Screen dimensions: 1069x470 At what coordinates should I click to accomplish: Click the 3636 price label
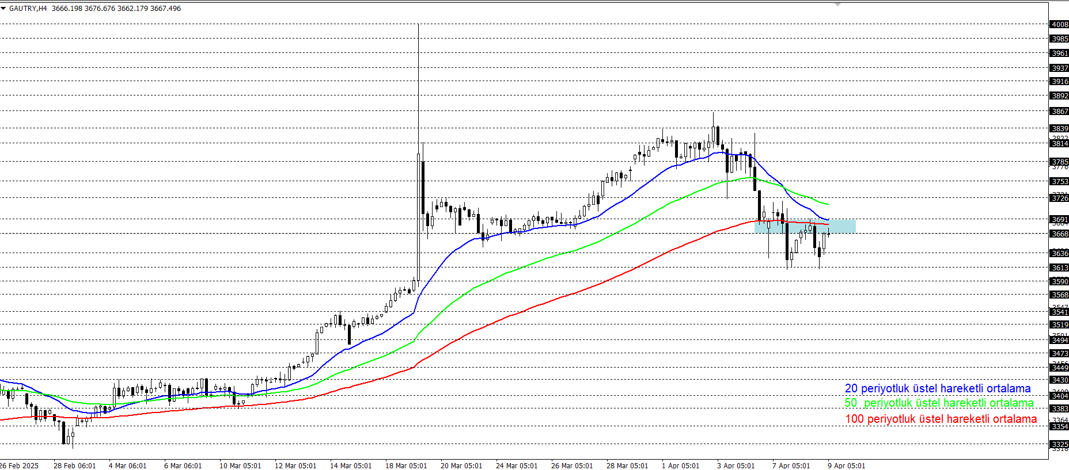(x=1060, y=253)
